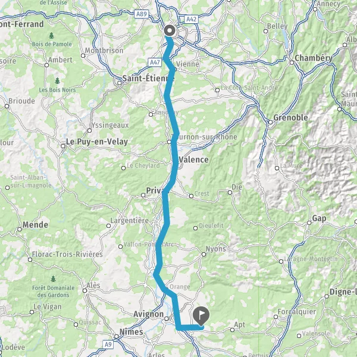Click the A42 highway shield
This screenshot has height=357, width=357.
click(x=191, y=20)
